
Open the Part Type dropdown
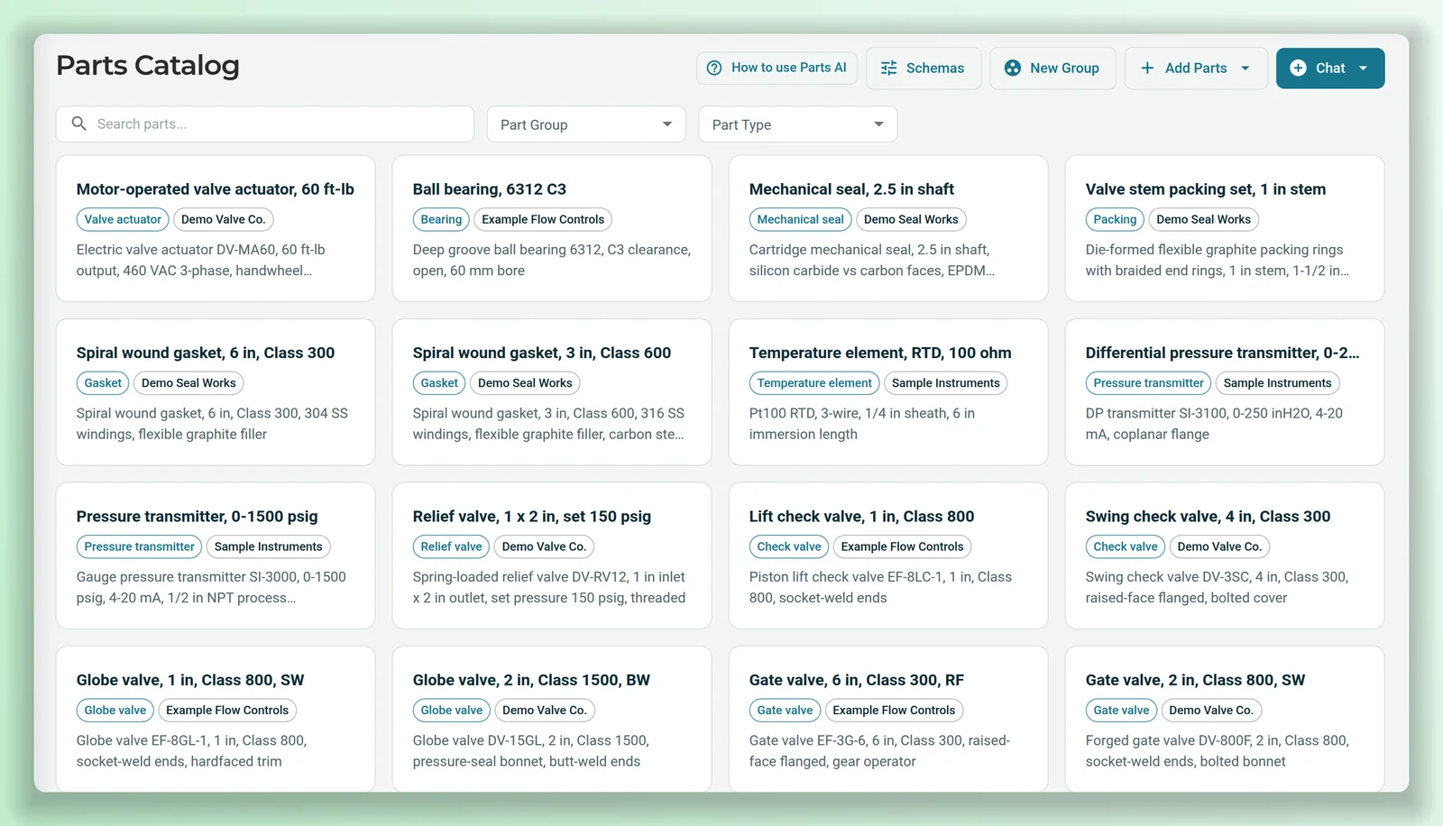pos(797,124)
